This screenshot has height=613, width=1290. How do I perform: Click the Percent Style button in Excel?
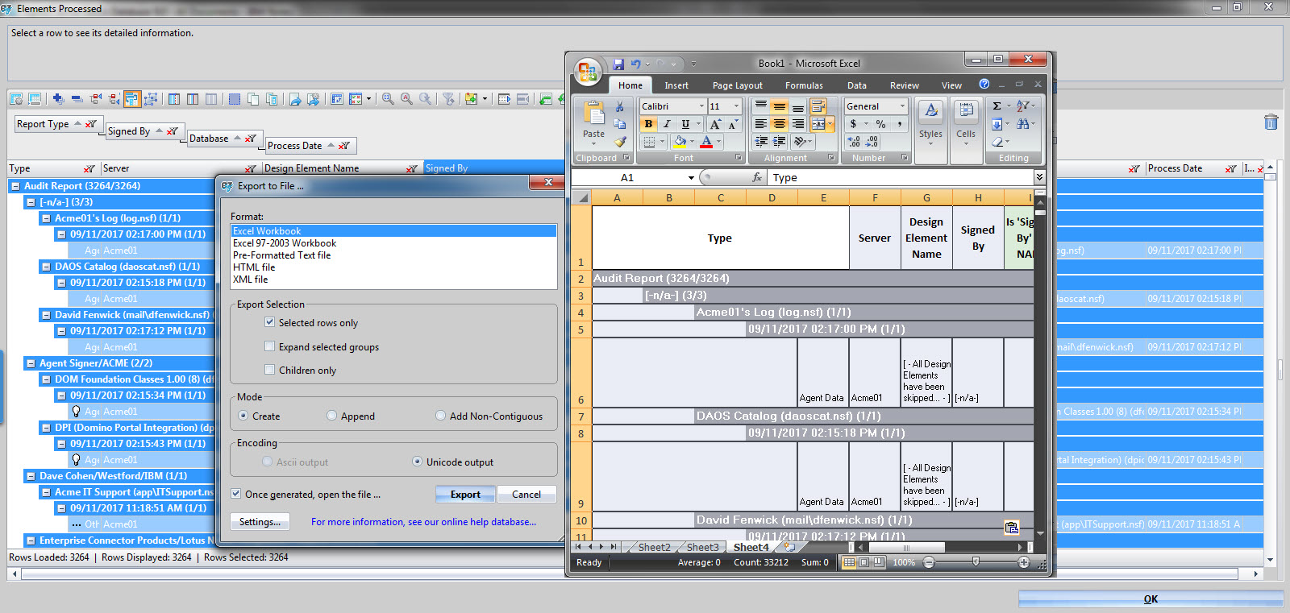click(x=881, y=124)
